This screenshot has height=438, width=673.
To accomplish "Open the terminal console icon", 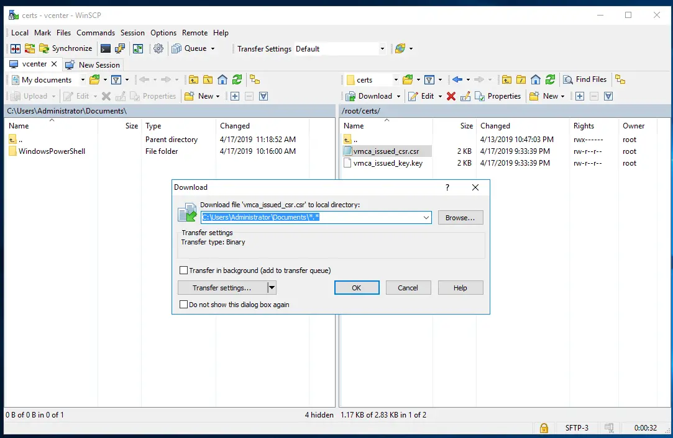I will 105,48.
